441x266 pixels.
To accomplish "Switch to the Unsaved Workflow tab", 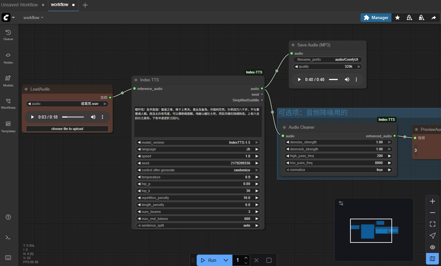I will coord(20,5).
